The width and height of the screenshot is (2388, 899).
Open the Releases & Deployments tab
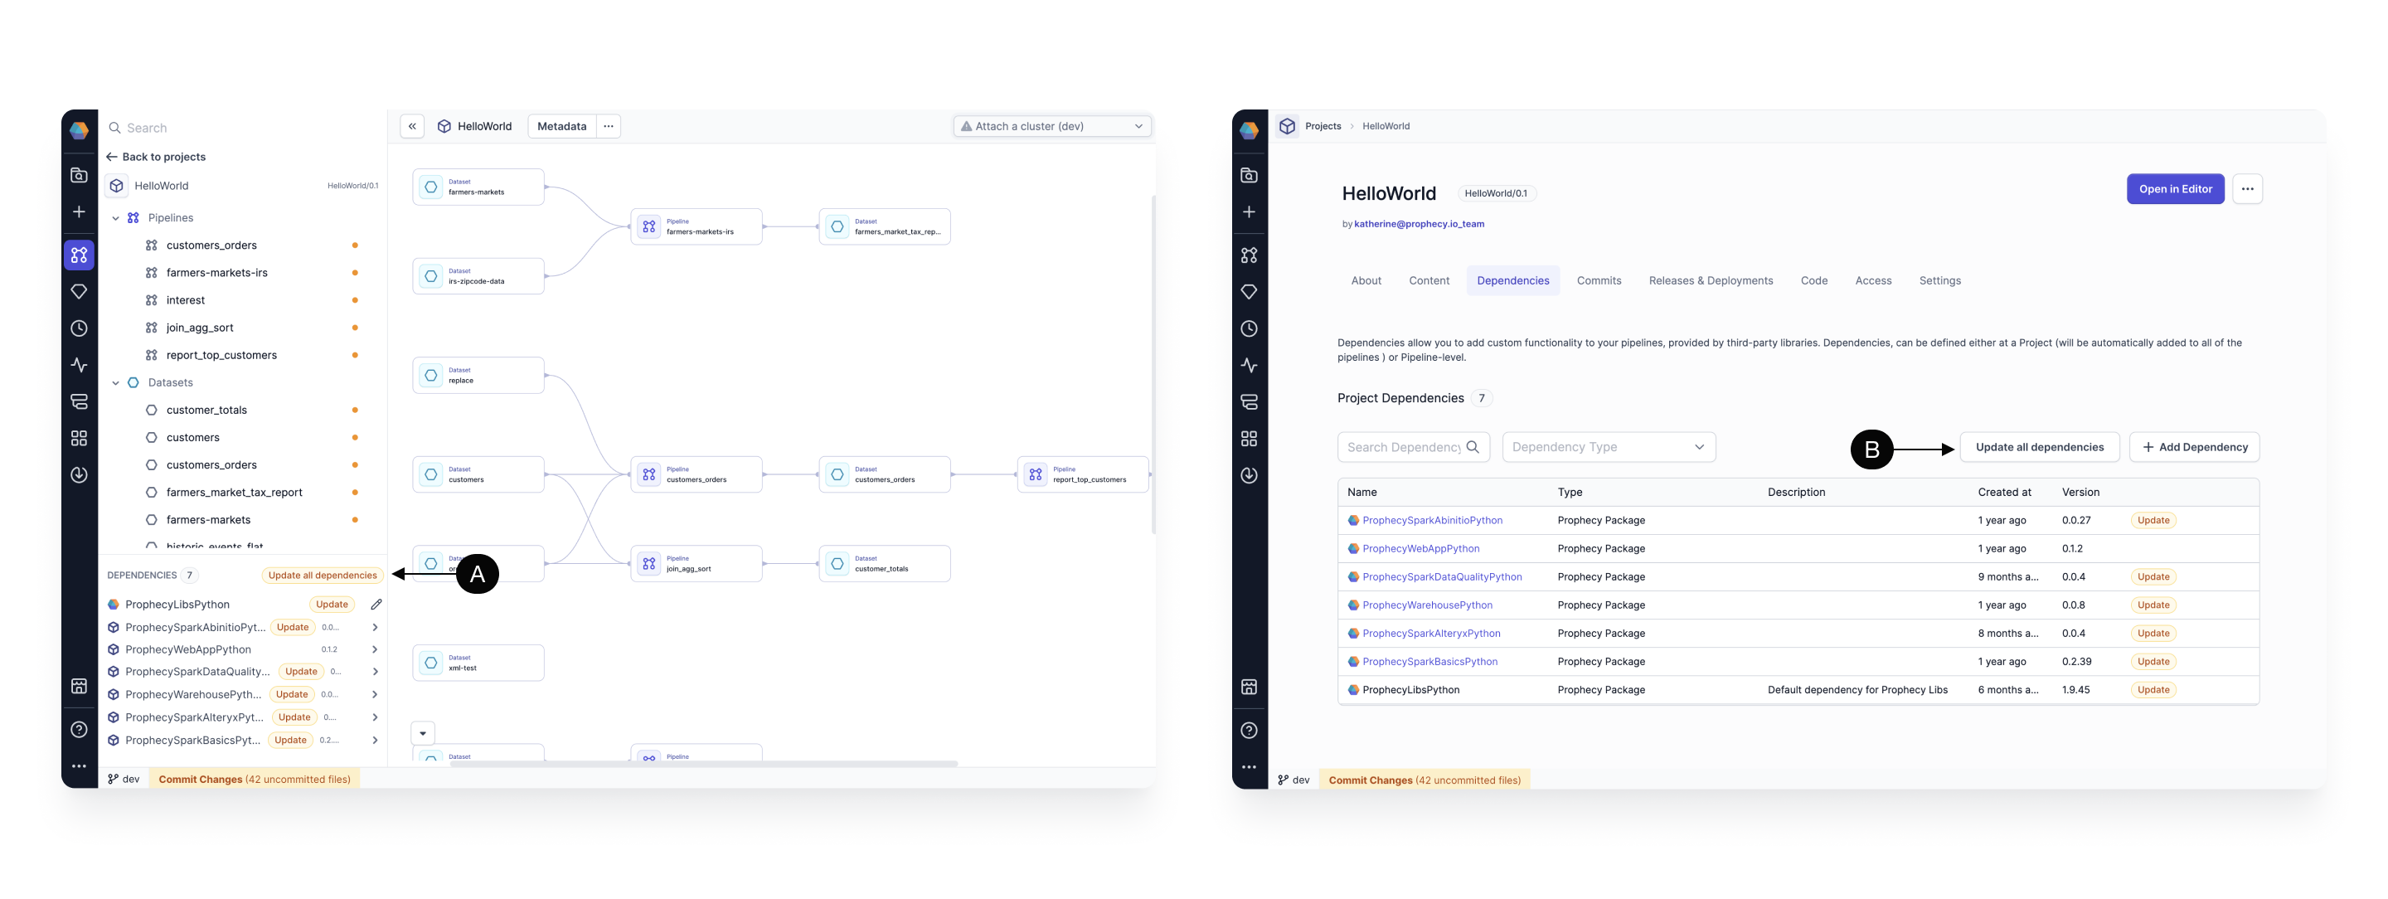1710,281
